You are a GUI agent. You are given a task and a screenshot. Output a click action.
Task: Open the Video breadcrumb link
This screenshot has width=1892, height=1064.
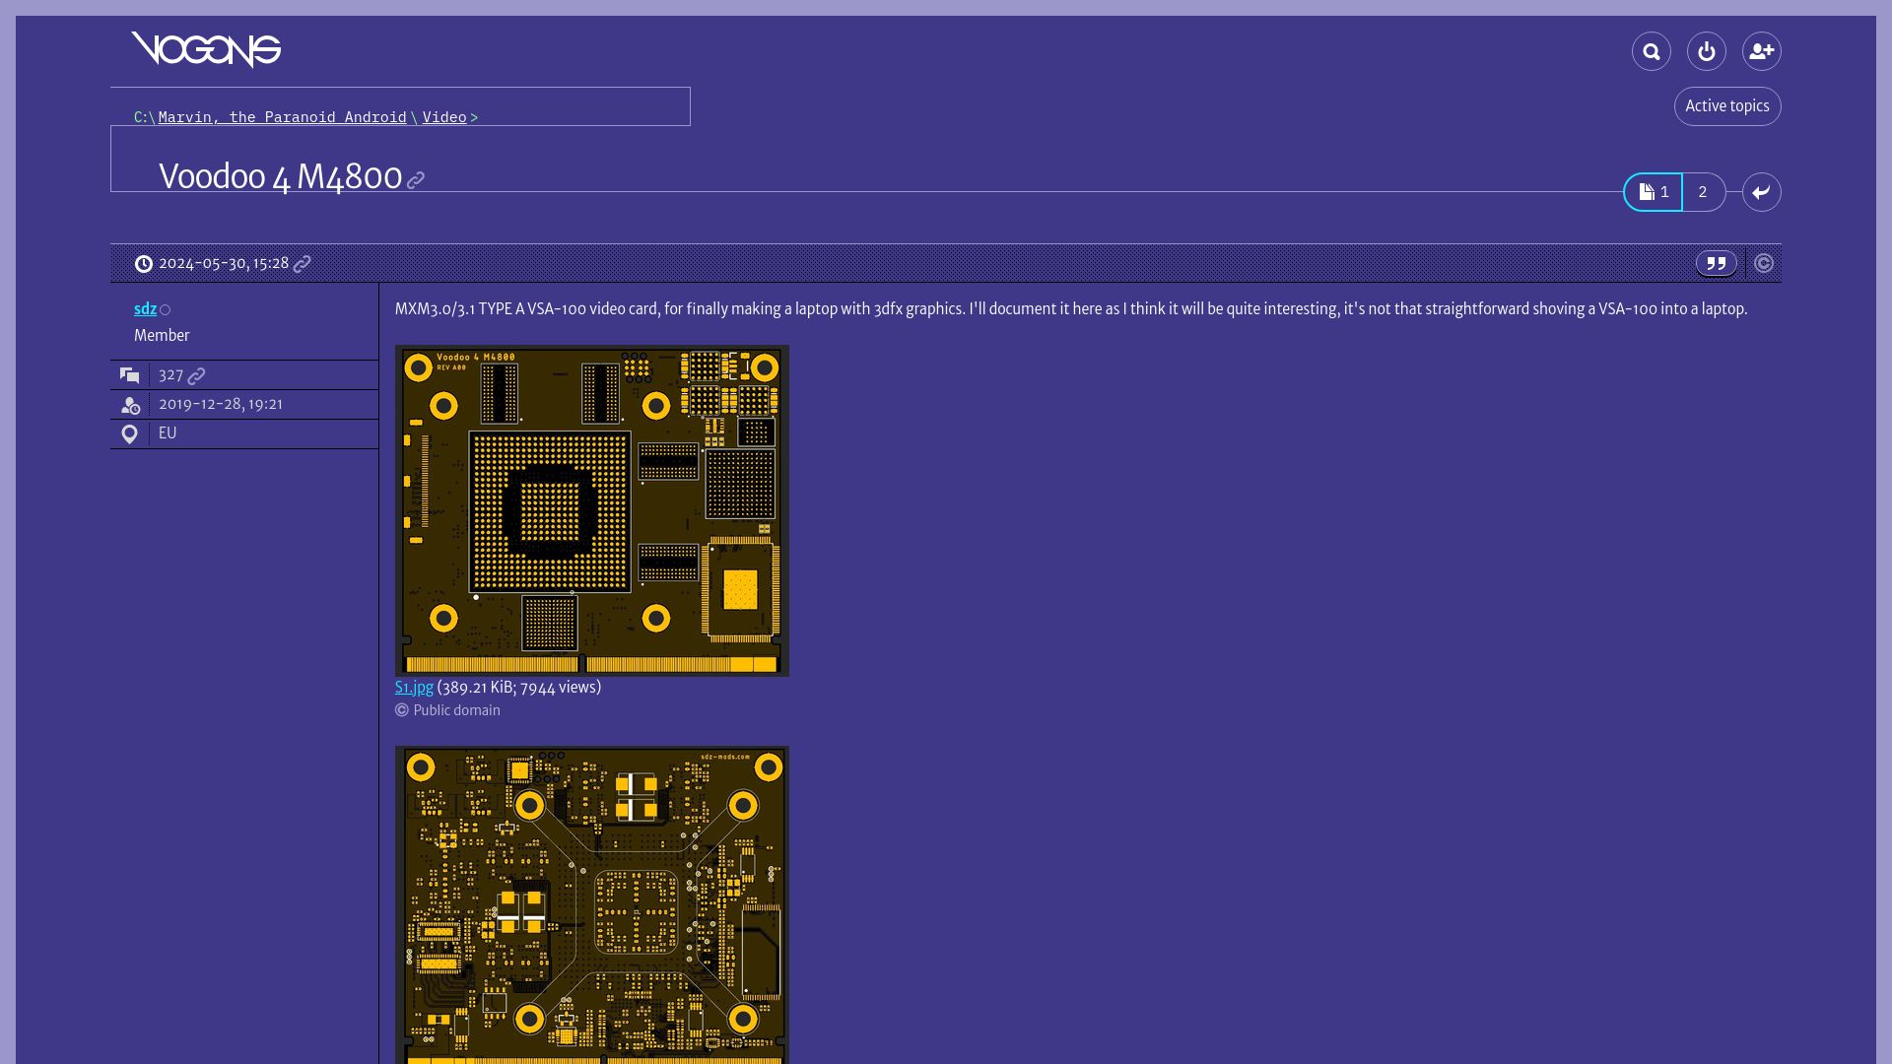click(x=444, y=117)
